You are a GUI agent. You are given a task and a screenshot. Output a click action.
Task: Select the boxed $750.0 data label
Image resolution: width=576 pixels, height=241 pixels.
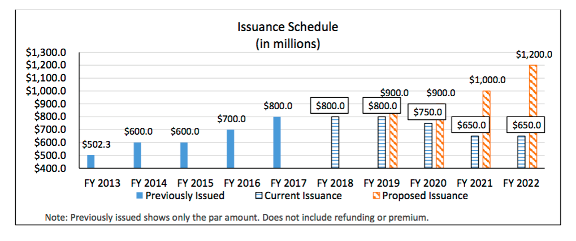[428, 112]
